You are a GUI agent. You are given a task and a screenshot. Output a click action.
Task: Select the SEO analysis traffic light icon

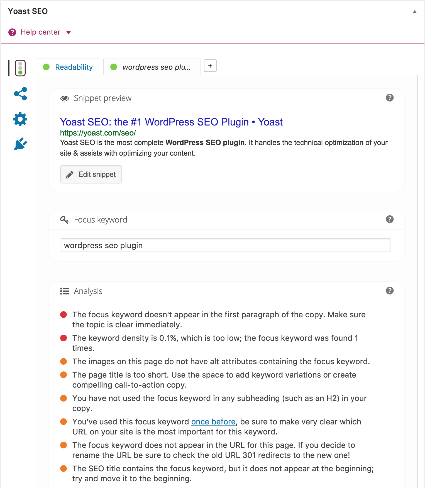tap(20, 68)
